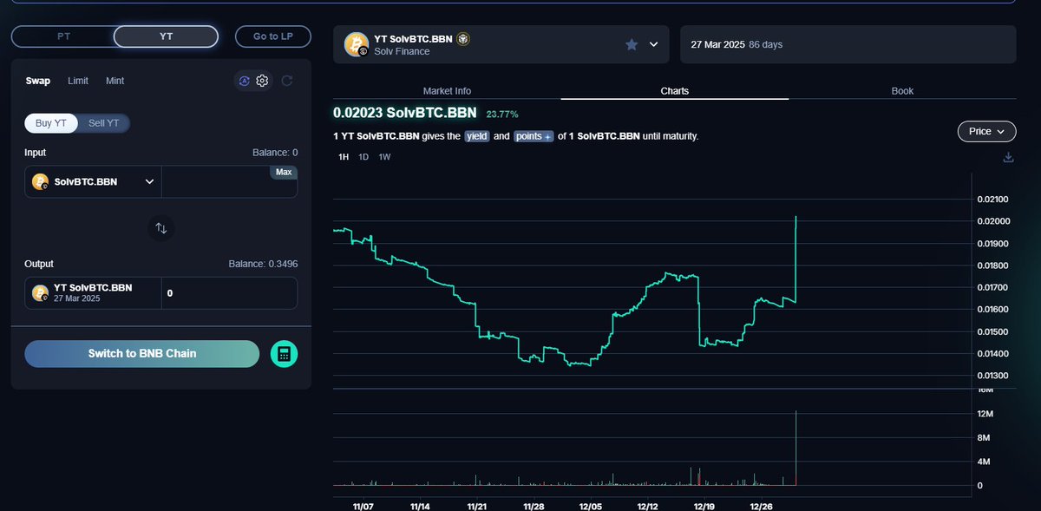This screenshot has width=1041, height=511.
Task: Click the YT output token icon
Action: [40, 293]
